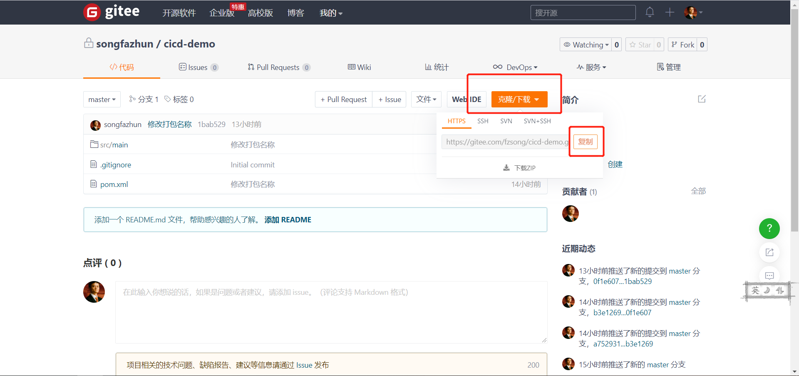Switch to the Issues tab
Image resolution: width=799 pixels, height=376 pixels.
coord(199,67)
